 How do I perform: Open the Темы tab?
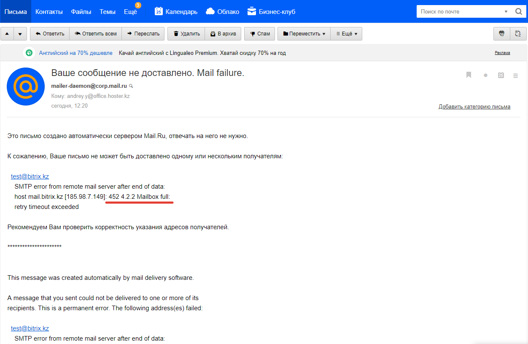point(108,12)
